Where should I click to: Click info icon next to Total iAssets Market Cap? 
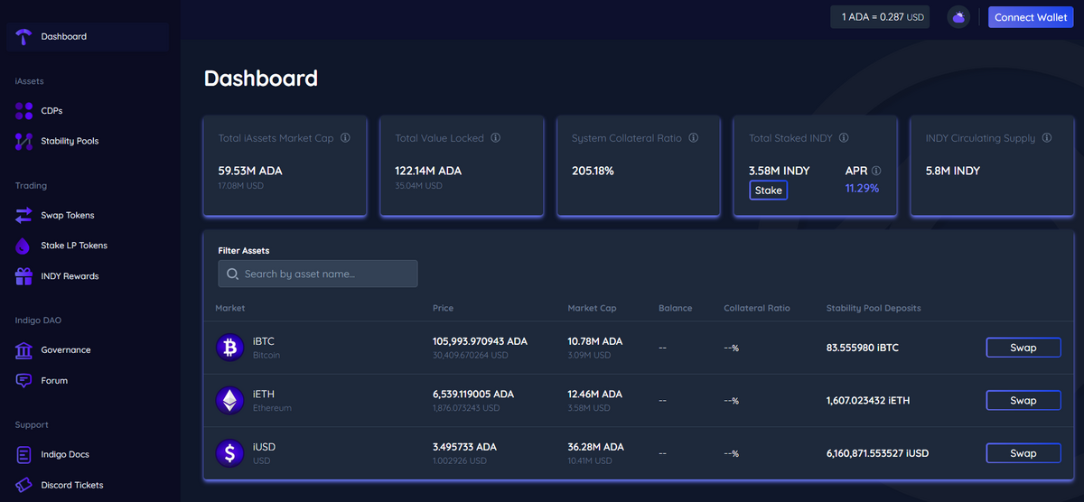[x=346, y=138]
